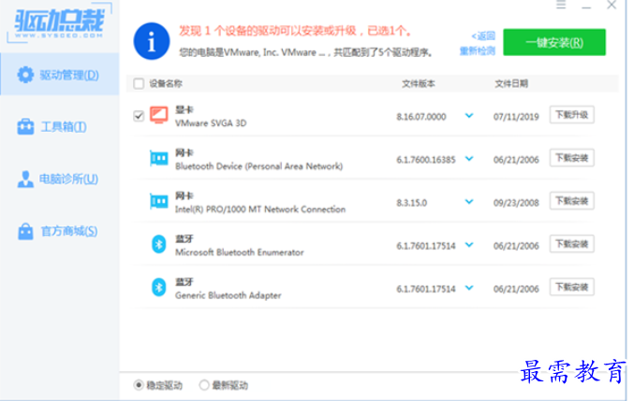Image resolution: width=634 pixels, height=401 pixels.
Task: Expand version dropdown for Intel PRO/1000 MT
Action: click(x=469, y=201)
